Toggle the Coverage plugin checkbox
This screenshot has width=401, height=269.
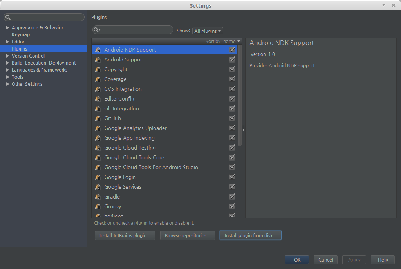232,79
